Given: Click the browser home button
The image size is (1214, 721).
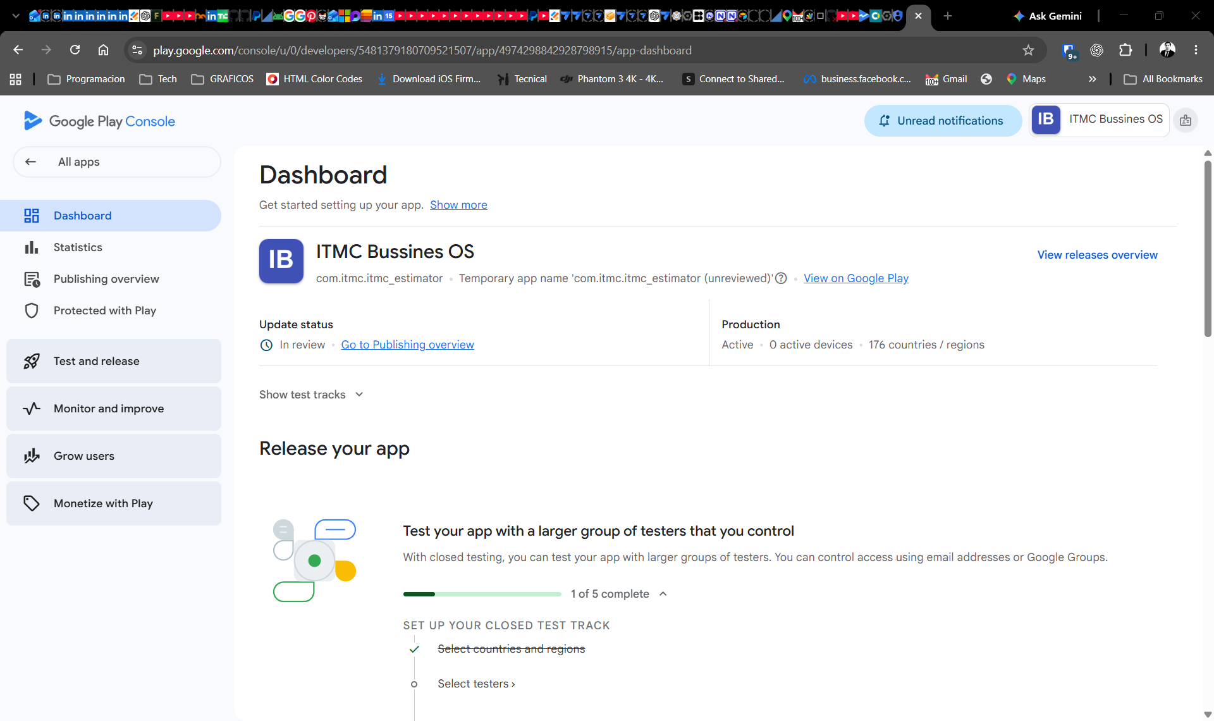Looking at the screenshot, I should (103, 50).
